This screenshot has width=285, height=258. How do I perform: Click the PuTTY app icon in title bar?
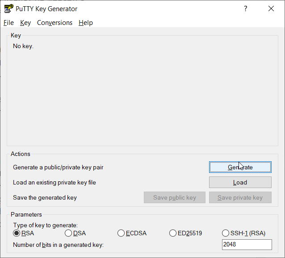pos(8,8)
